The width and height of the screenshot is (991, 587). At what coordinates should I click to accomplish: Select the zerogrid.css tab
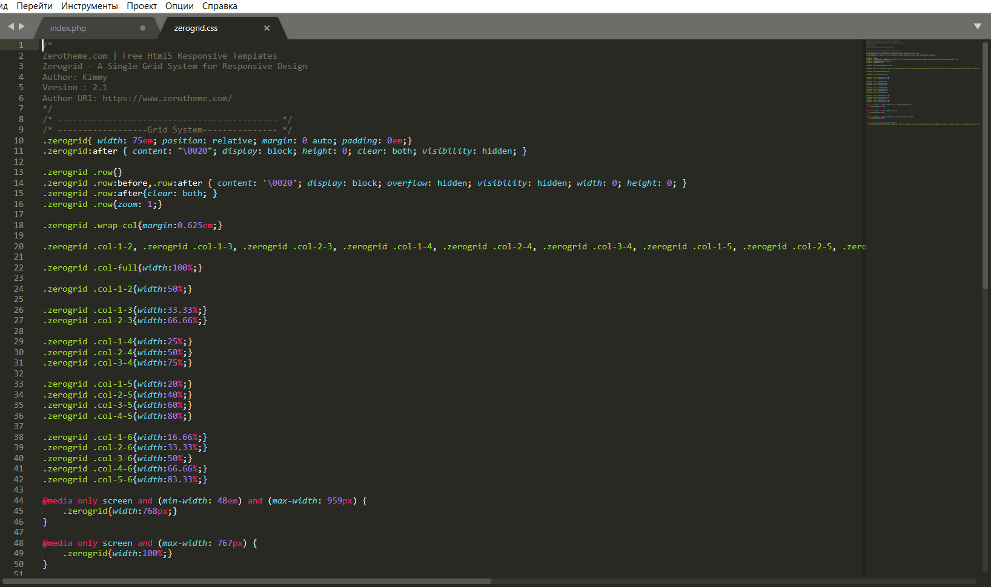[196, 28]
